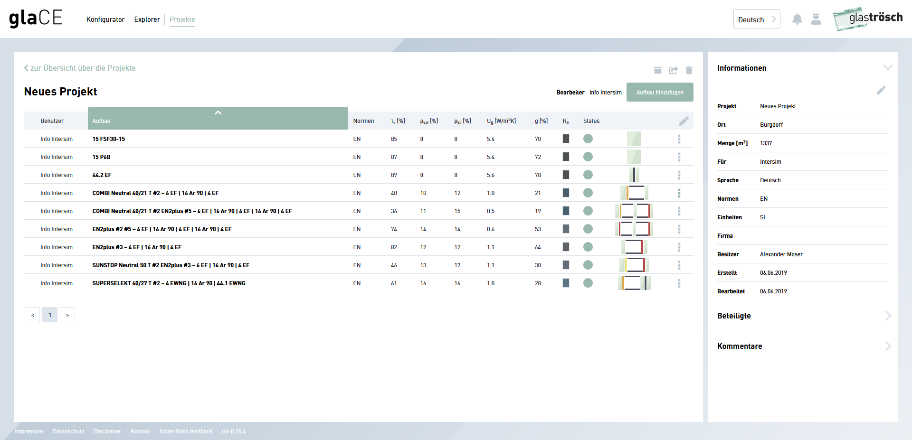Viewport: 912px width, 440px height.
Task: Click Re color swatch of SUPERSELEKT 60/27 row
Action: (x=566, y=283)
